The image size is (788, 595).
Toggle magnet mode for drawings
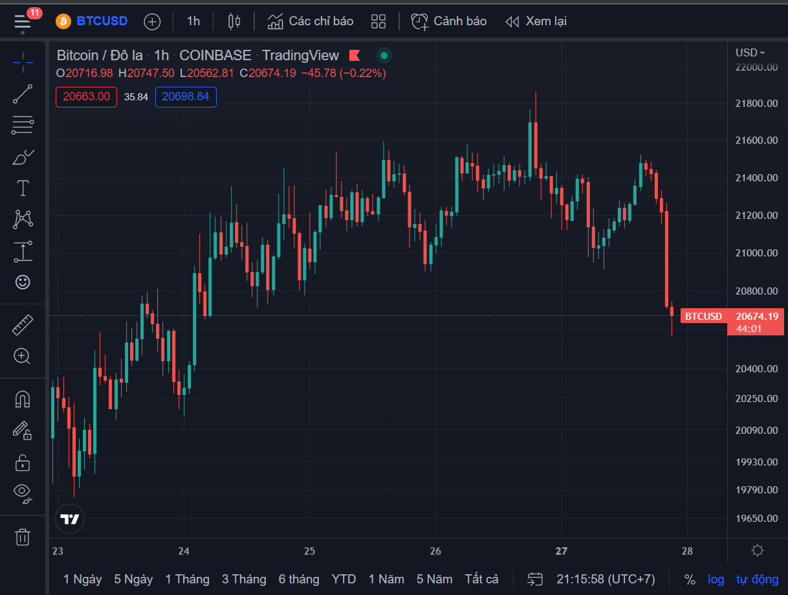(23, 399)
